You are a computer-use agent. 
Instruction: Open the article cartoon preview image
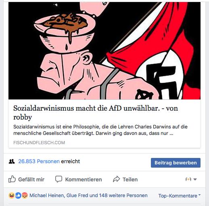click(104, 51)
